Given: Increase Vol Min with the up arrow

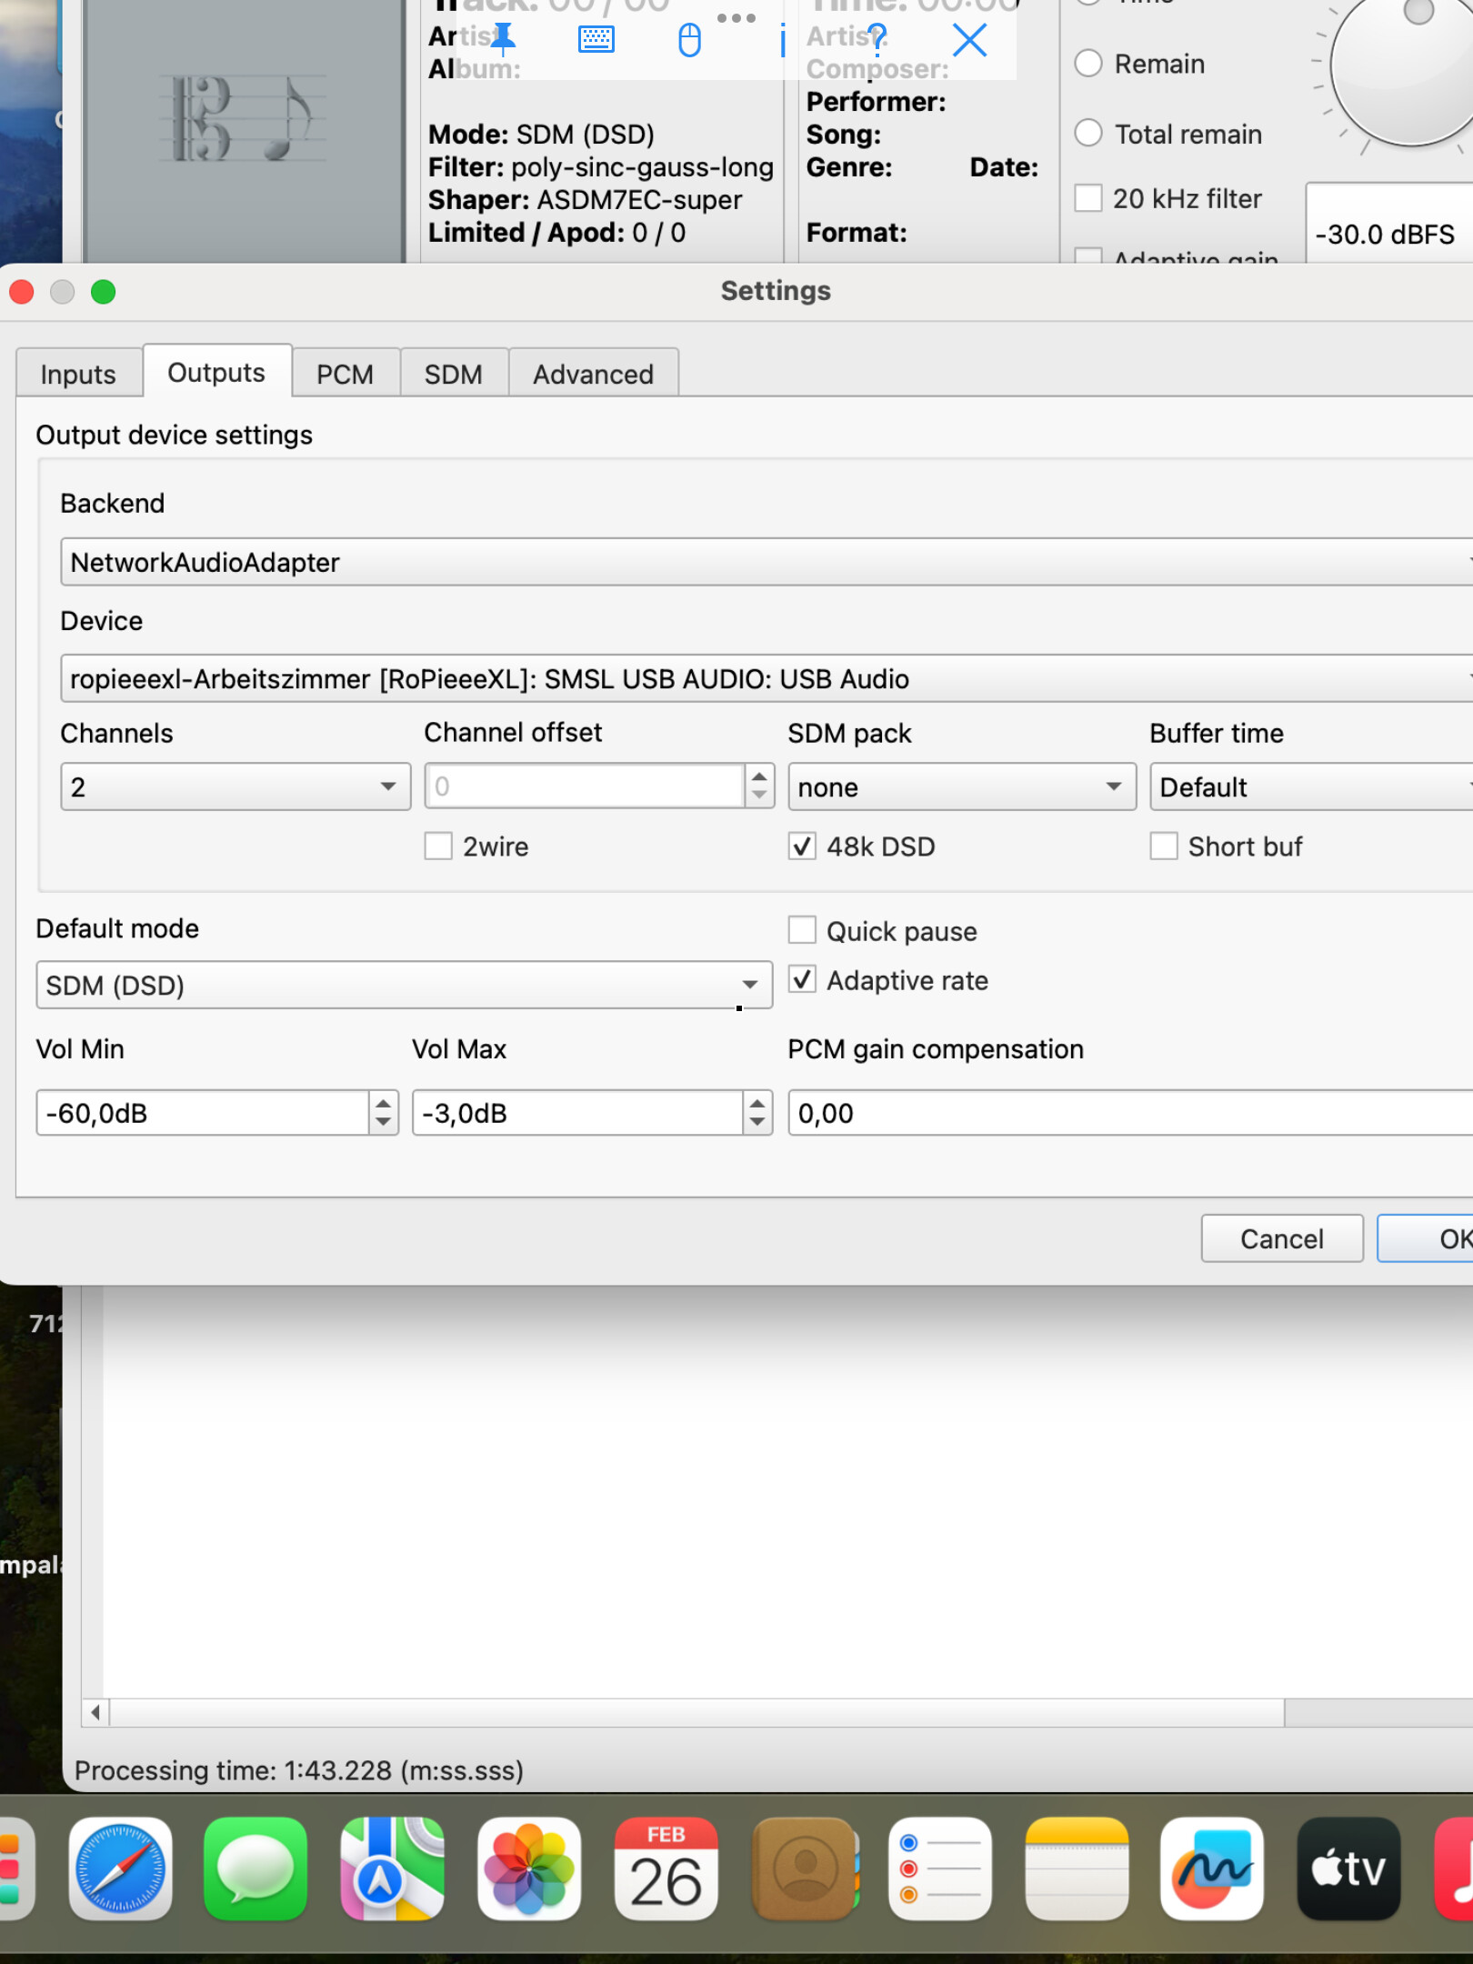Looking at the screenshot, I should click(384, 1102).
